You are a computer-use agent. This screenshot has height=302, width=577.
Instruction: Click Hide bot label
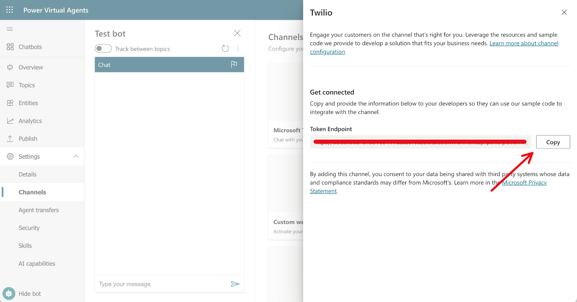tap(30, 294)
